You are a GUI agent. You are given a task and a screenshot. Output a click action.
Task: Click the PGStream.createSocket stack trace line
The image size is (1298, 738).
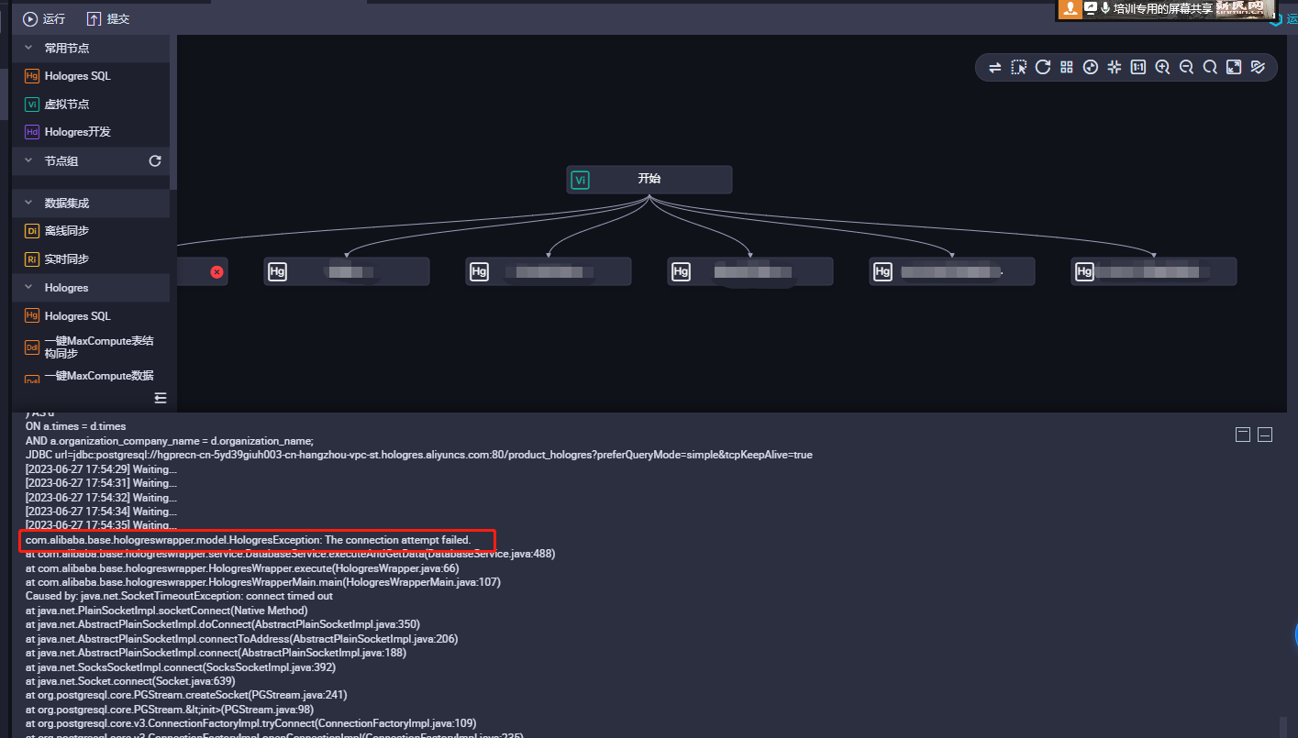[x=186, y=695]
